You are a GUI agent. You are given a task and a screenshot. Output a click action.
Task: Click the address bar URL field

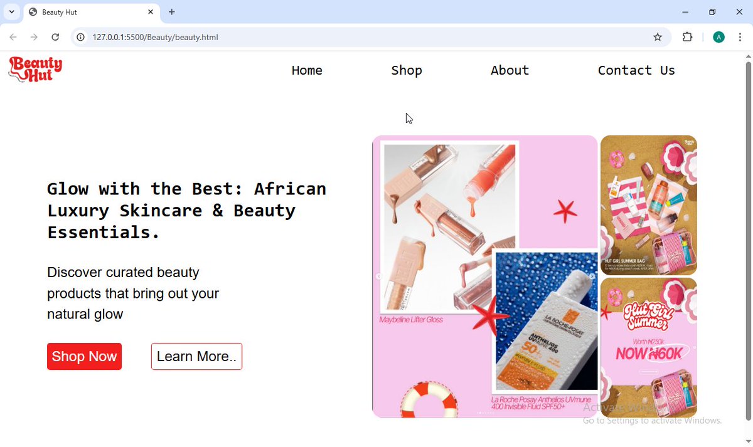370,37
